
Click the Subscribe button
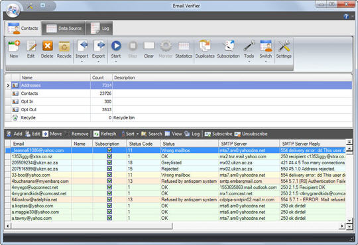(x=218, y=134)
